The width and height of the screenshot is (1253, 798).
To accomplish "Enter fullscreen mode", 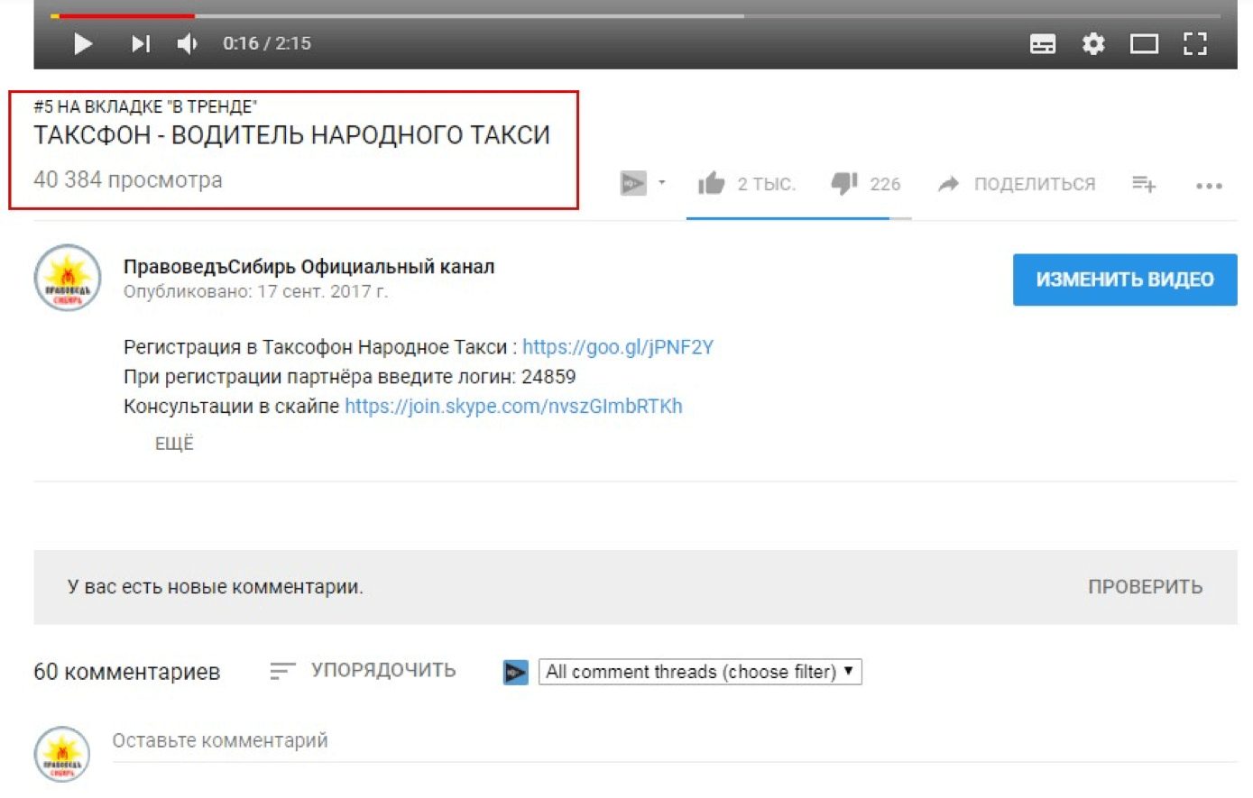I will click(x=1195, y=43).
